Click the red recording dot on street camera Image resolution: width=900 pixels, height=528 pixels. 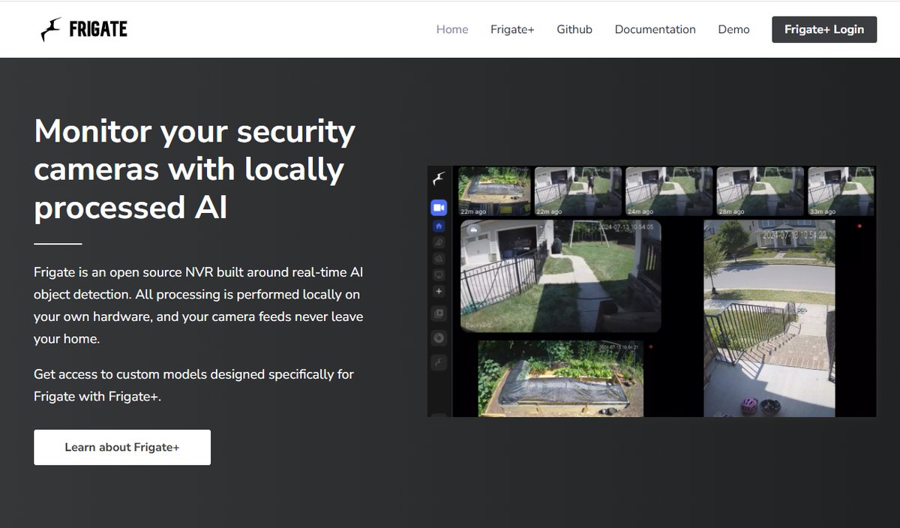tap(859, 226)
